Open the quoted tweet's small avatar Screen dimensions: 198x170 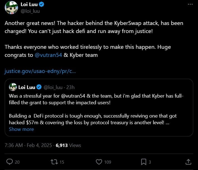pyautogui.click(x=13, y=87)
